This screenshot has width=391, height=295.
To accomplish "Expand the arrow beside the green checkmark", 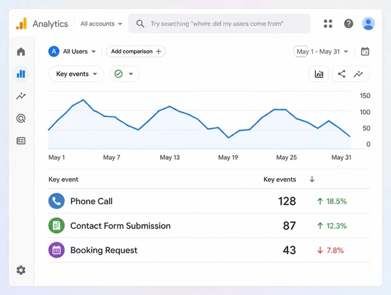I will [x=131, y=74].
